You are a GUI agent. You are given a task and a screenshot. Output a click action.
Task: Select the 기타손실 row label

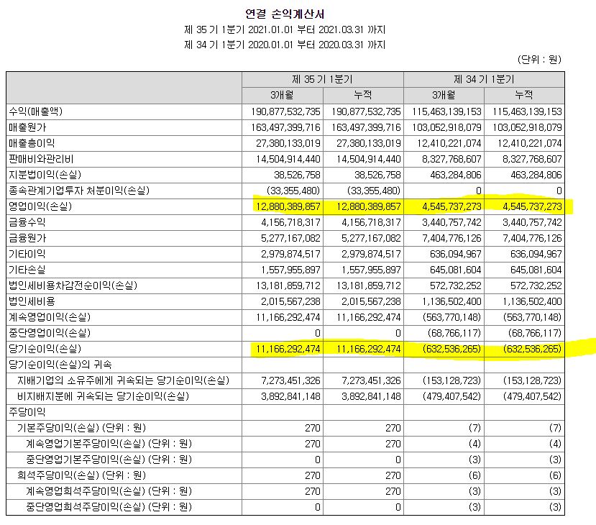[x=27, y=270]
